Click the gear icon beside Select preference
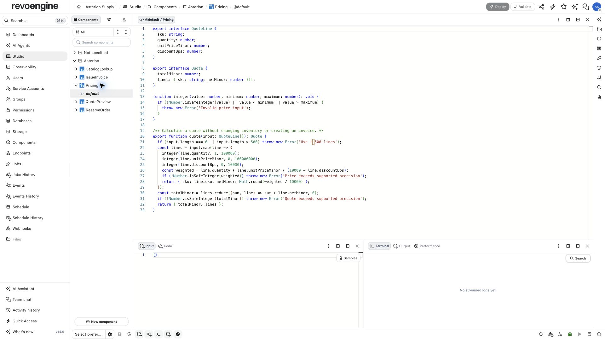Screen dimensions: 605x340 pos(110,334)
